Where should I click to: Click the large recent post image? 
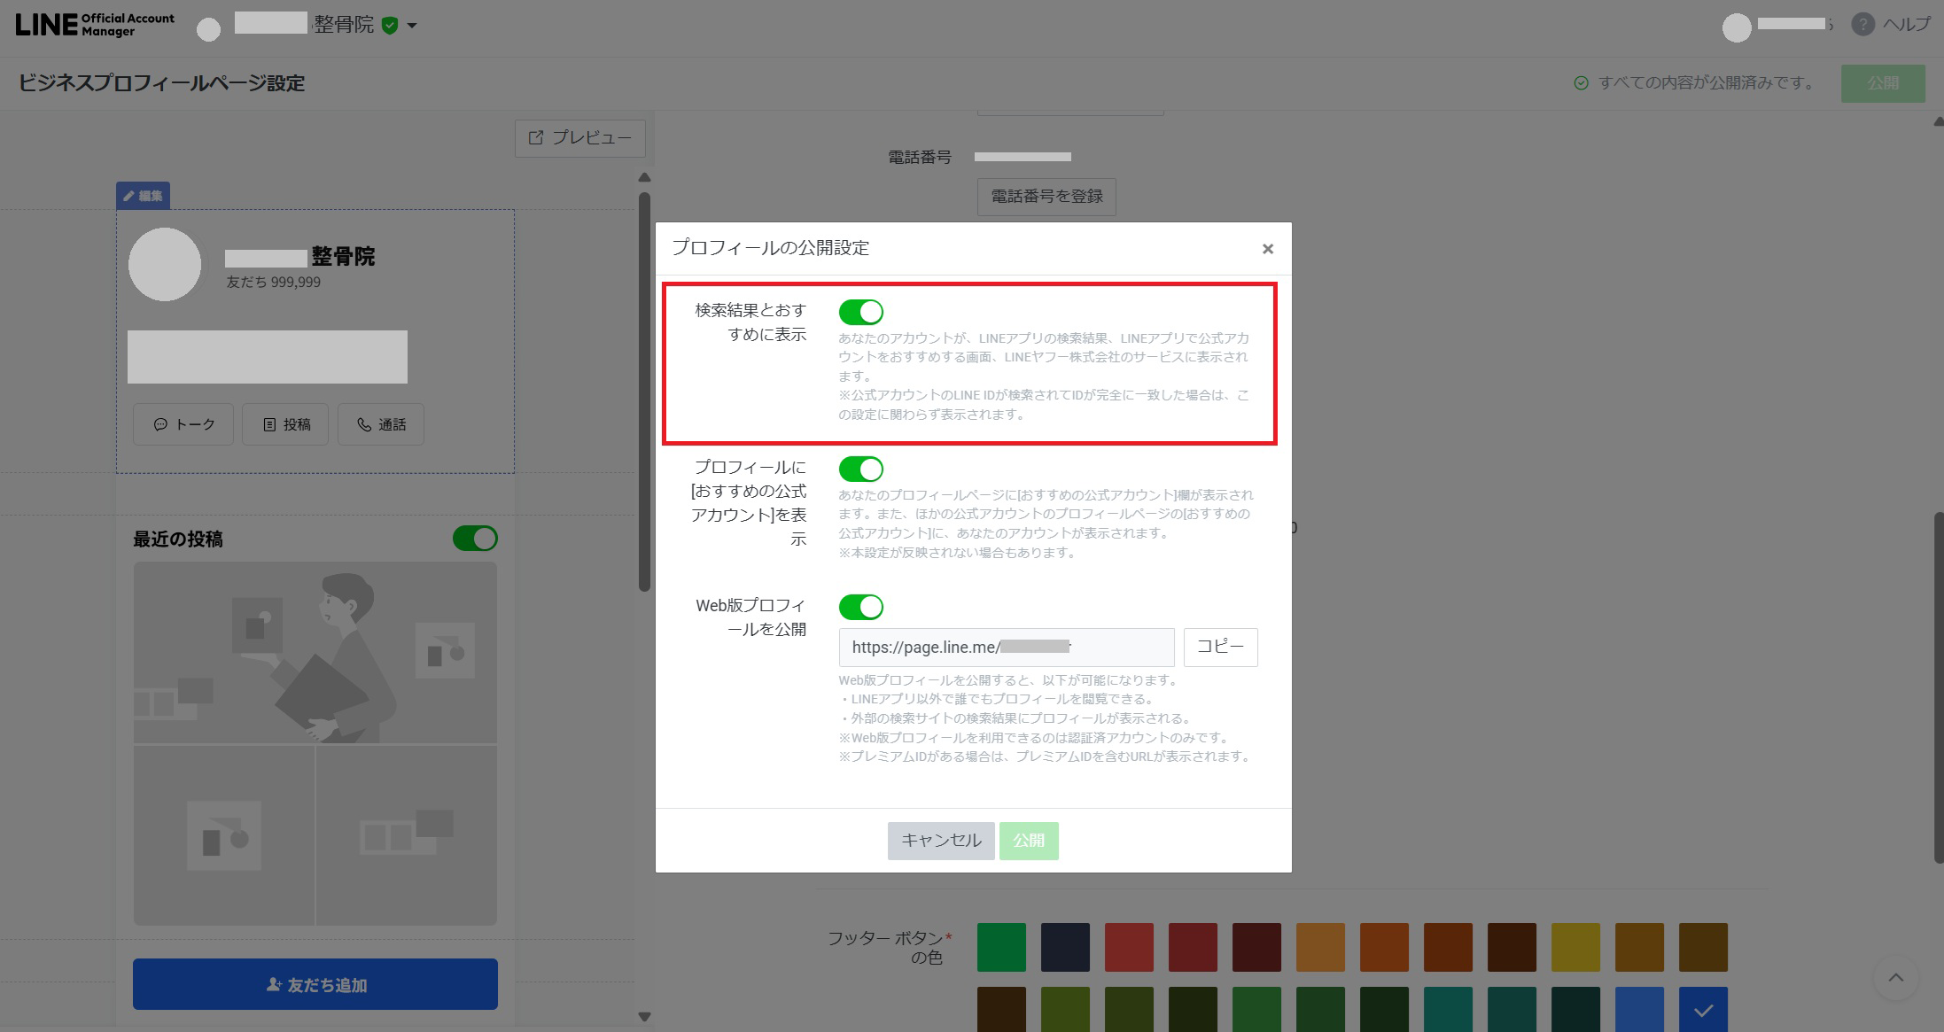click(315, 652)
